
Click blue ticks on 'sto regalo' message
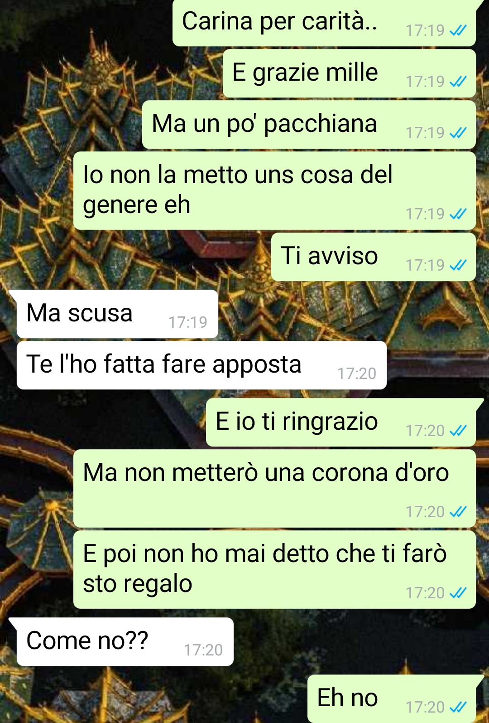[x=458, y=593]
